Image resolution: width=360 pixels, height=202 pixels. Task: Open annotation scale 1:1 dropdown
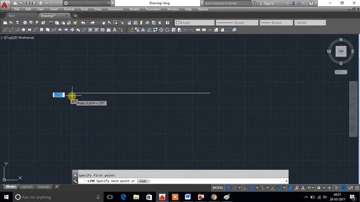click(x=310, y=188)
